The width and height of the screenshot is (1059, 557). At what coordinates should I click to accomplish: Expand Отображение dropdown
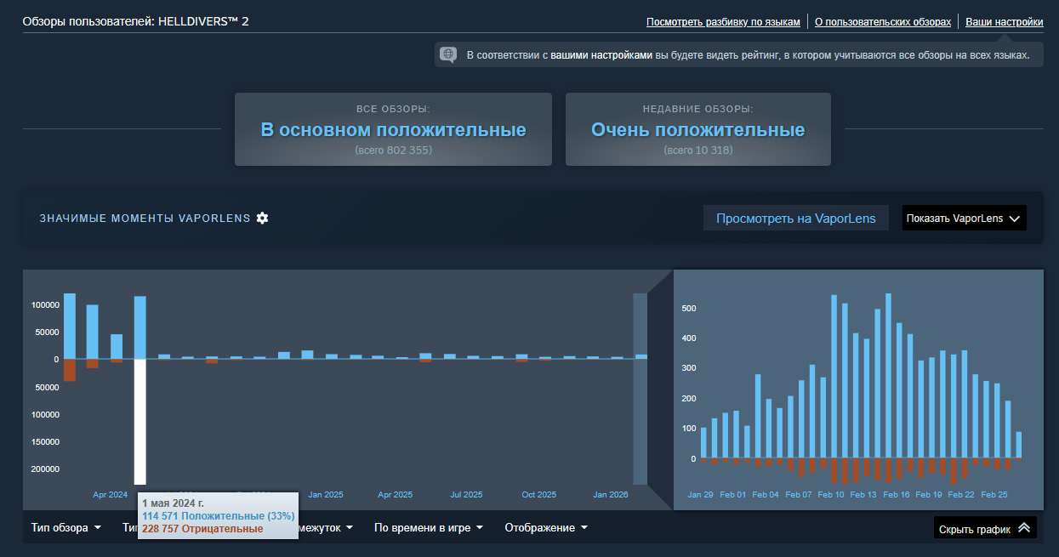546,527
